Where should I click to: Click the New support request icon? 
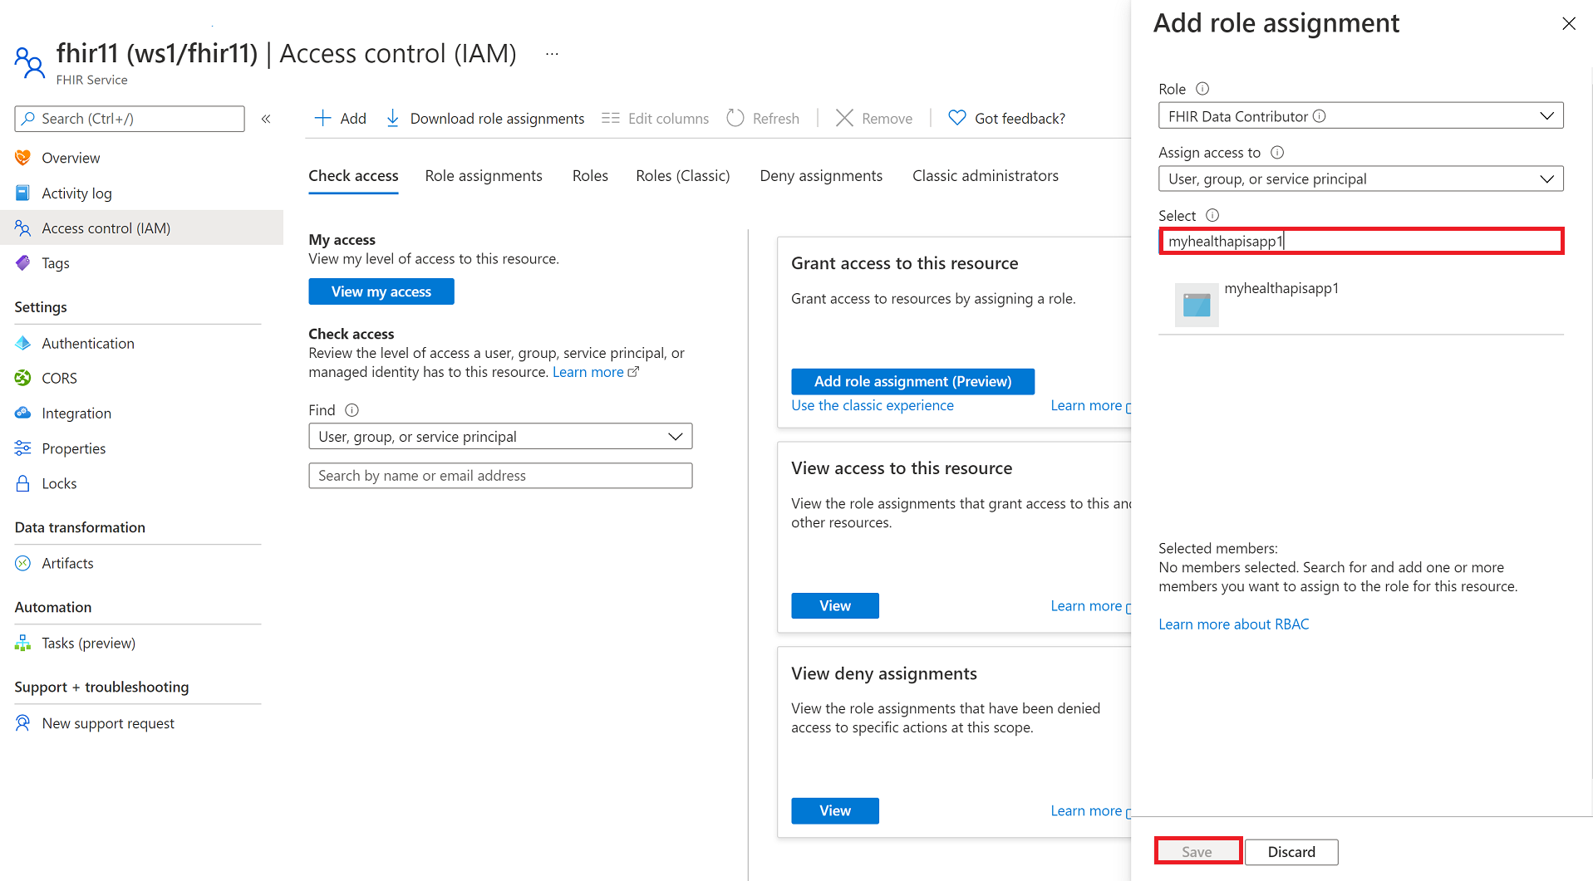point(23,723)
